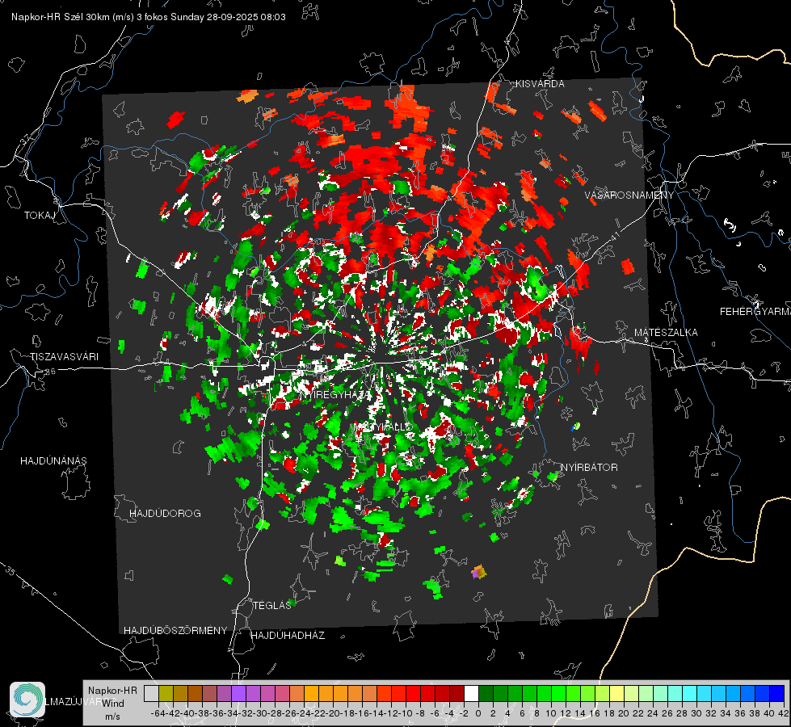The height and width of the screenshot is (727, 791).
Task: Click road number 41 near Vásárosnamény
Action: click(x=614, y=236)
